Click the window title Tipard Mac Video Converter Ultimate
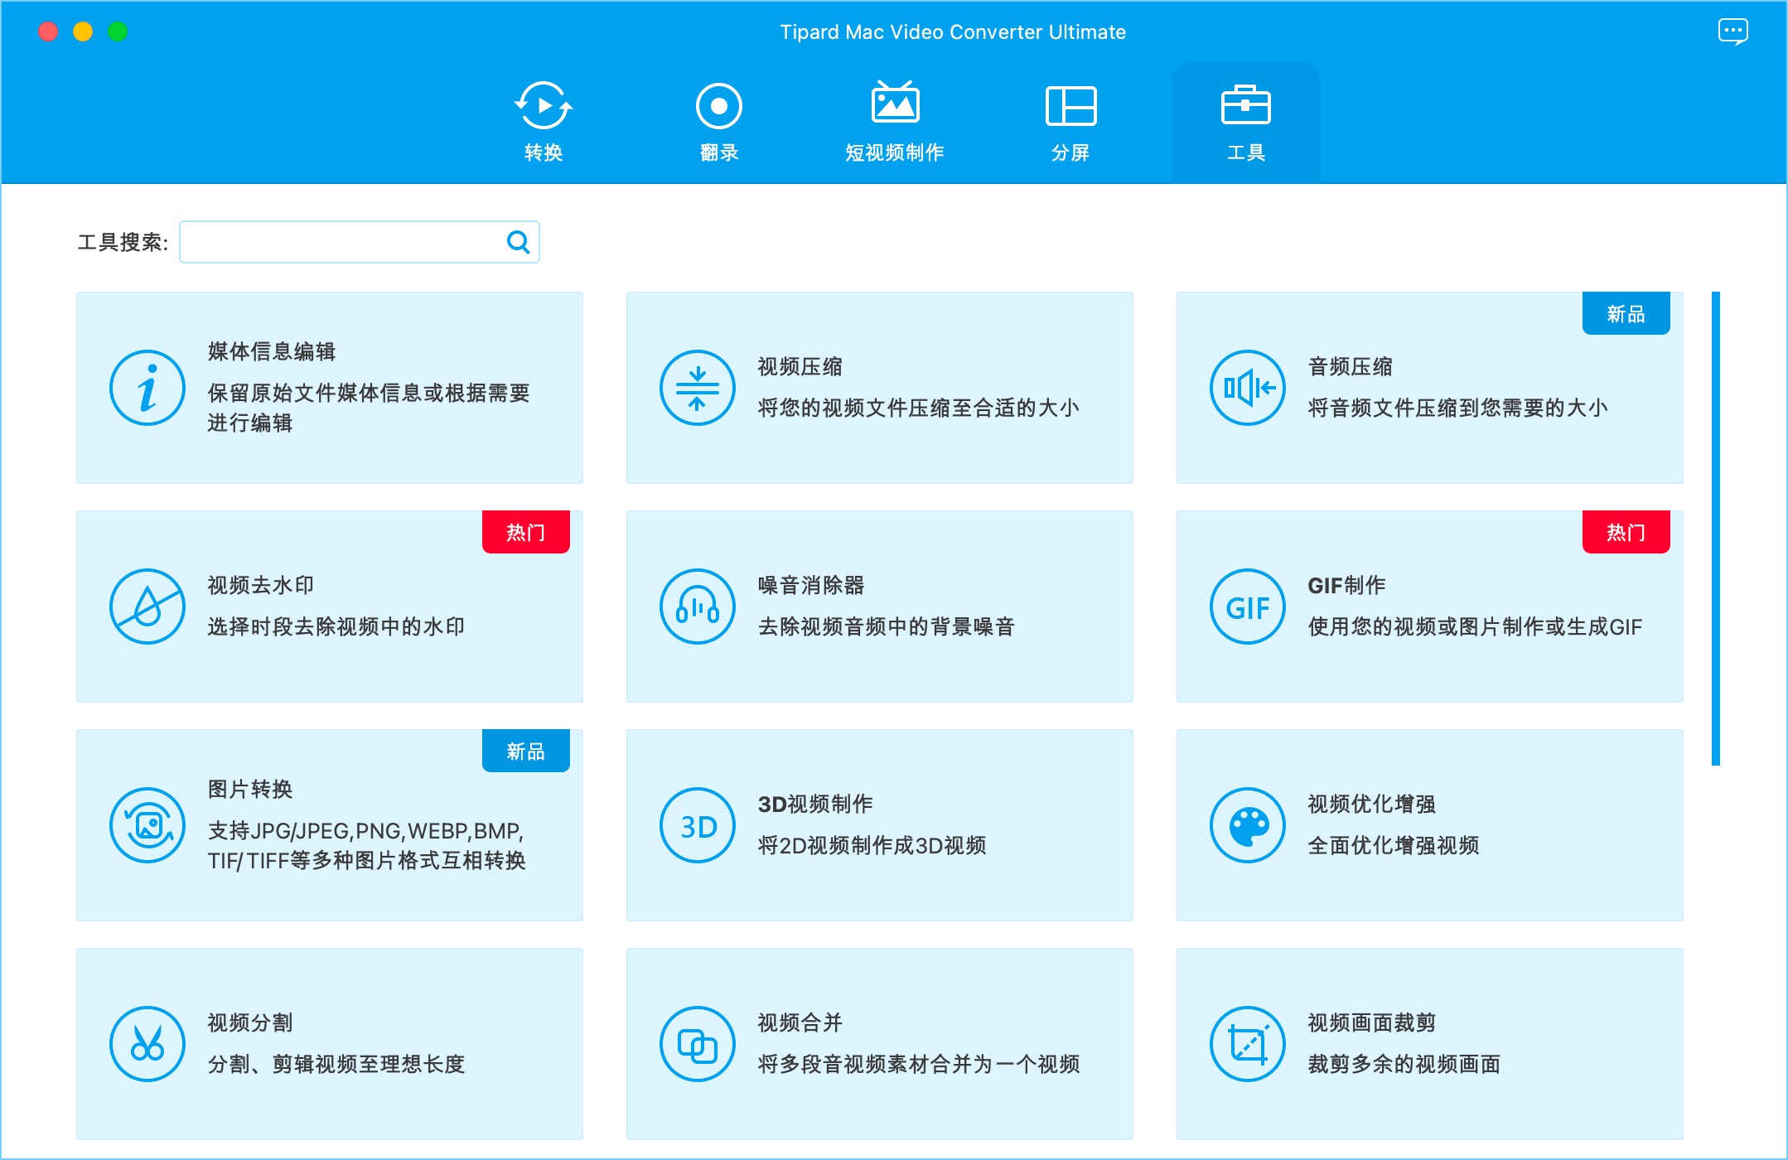The width and height of the screenshot is (1788, 1160). [x=953, y=31]
